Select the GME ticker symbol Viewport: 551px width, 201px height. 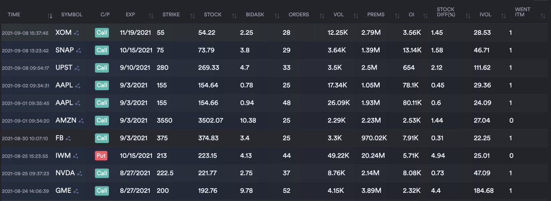[63, 190]
